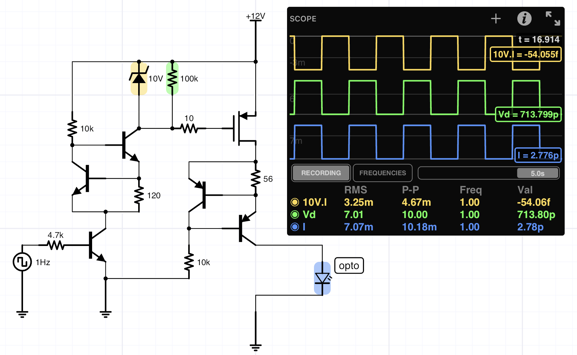Click the Vd = 713.799p readout label

pos(528,114)
